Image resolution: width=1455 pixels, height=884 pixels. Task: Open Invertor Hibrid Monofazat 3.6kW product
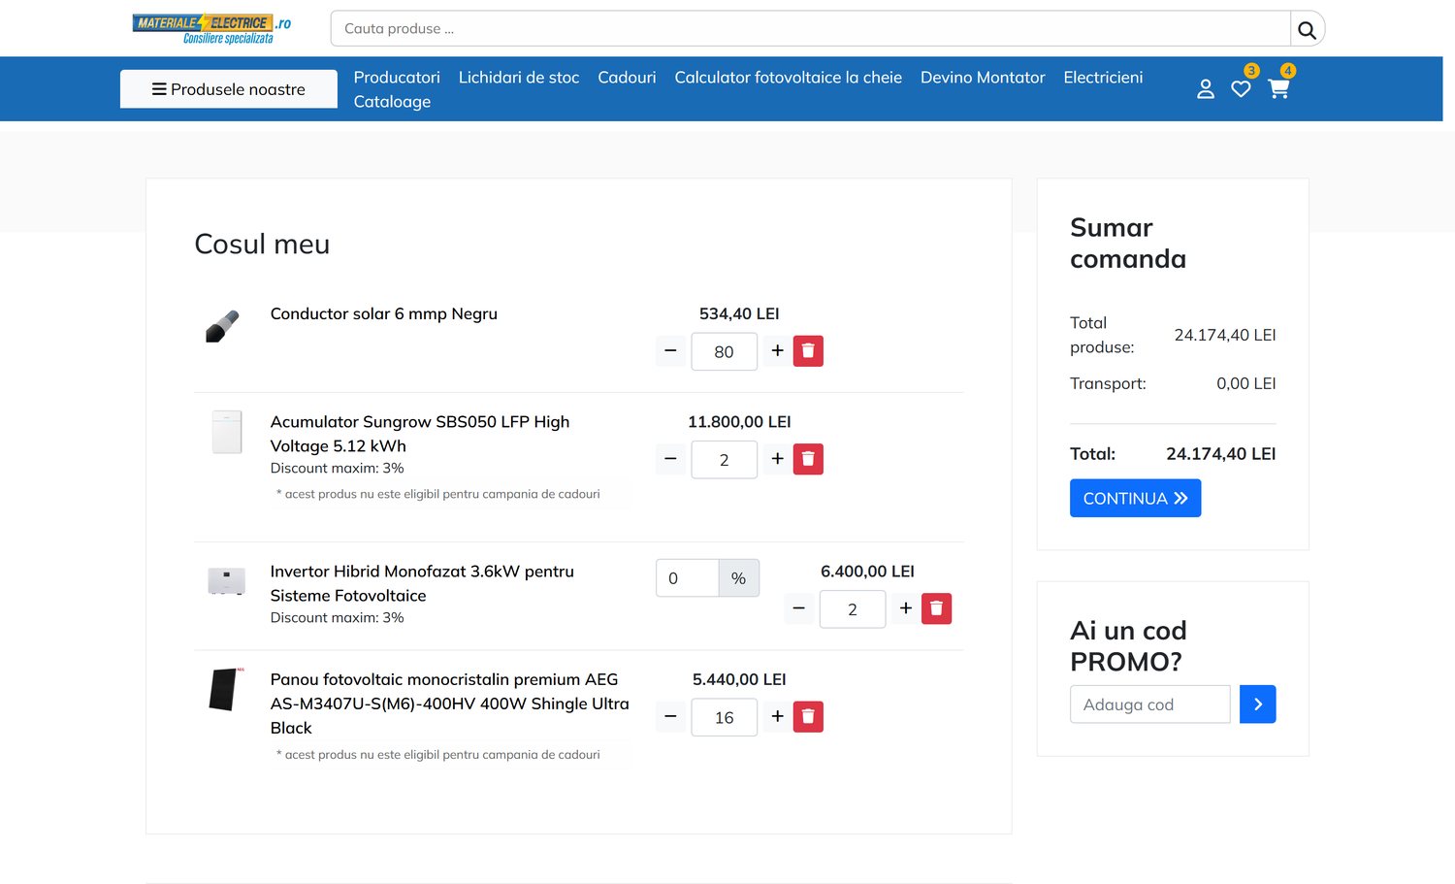click(x=422, y=583)
